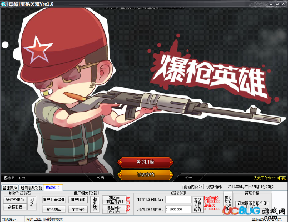Switch to the 管理首页 tab
This screenshot has width=288, height=222.
point(10,188)
